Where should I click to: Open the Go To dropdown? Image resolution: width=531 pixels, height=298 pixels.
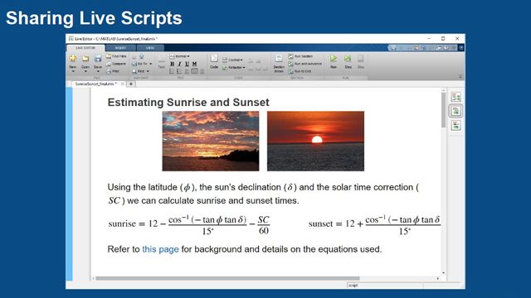142,64
